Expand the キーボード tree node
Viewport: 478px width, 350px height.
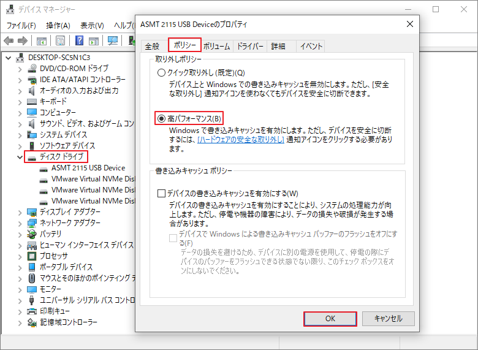(20, 102)
